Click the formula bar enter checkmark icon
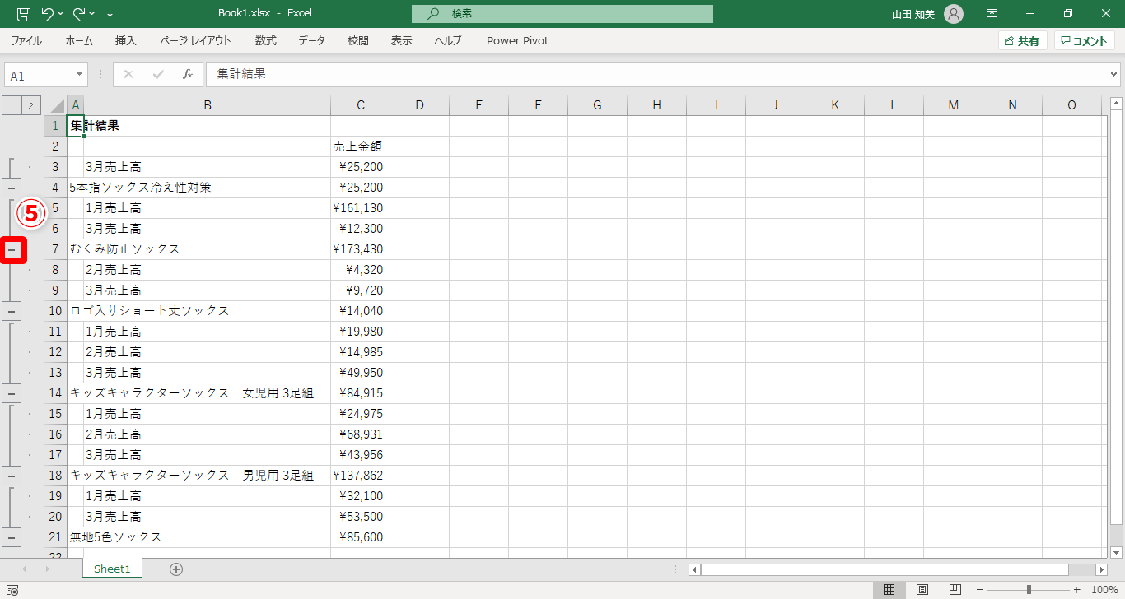1125x599 pixels. point(157,74)
